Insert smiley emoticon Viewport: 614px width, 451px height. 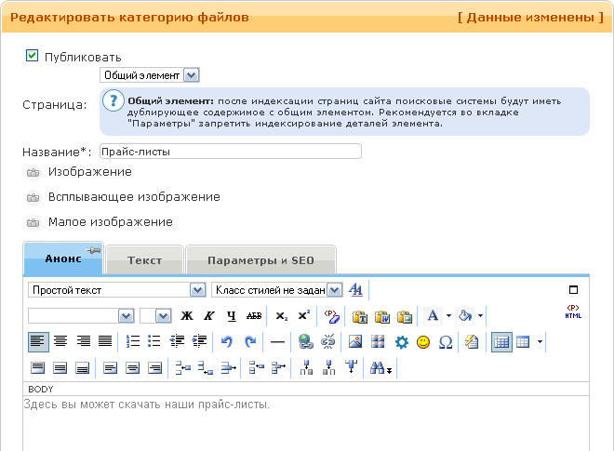pos(423,342)
